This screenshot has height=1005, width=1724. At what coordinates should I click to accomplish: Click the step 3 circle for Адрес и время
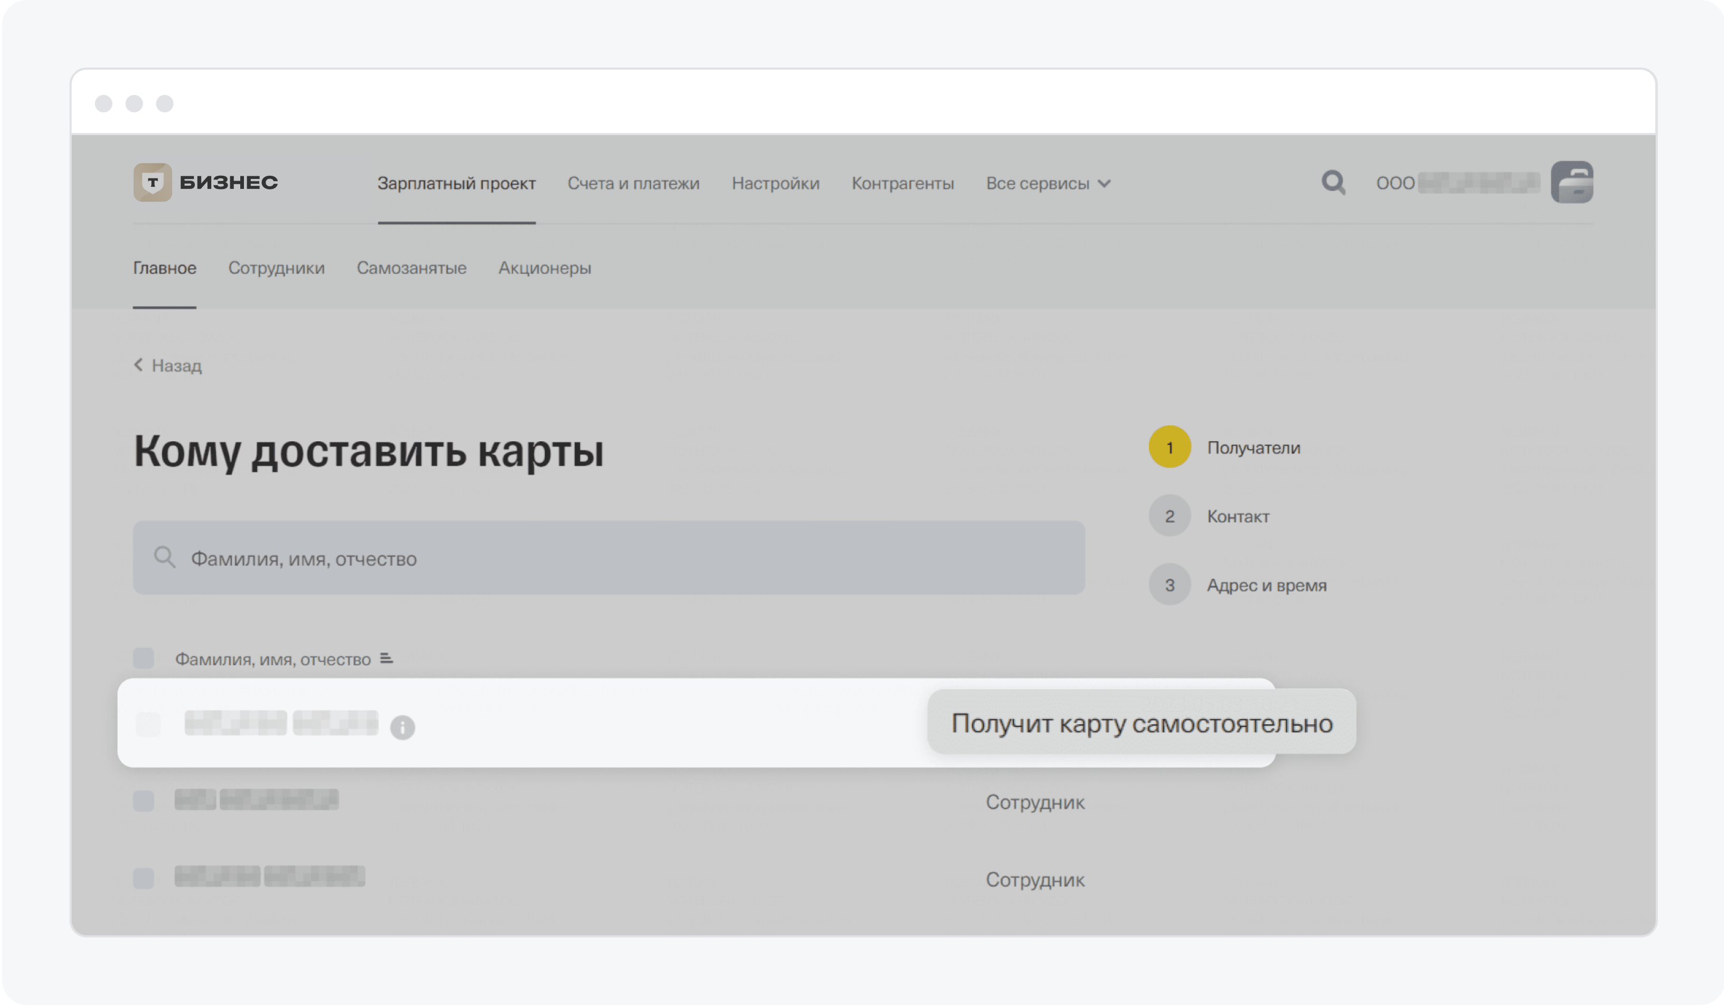pyautogui.click(x=1169, y=585)
